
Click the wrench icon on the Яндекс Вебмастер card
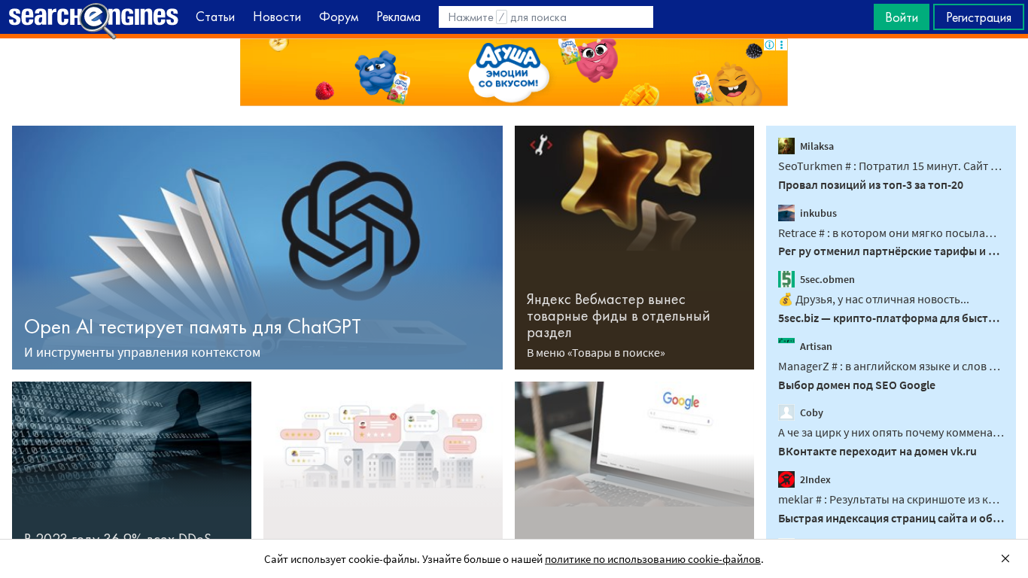[x=540, y=144]
